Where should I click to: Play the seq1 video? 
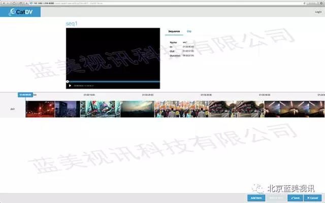click(x=70, y=86)
